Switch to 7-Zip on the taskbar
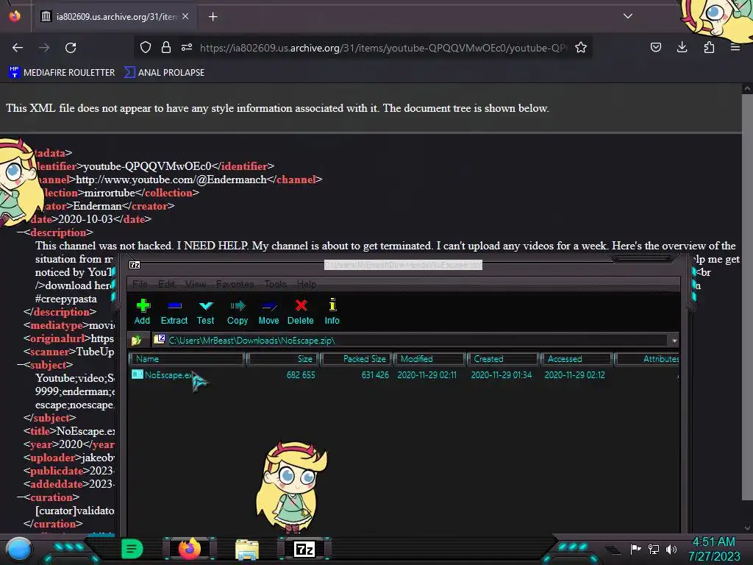Screen dimensions: 753x565 [304, 549]
